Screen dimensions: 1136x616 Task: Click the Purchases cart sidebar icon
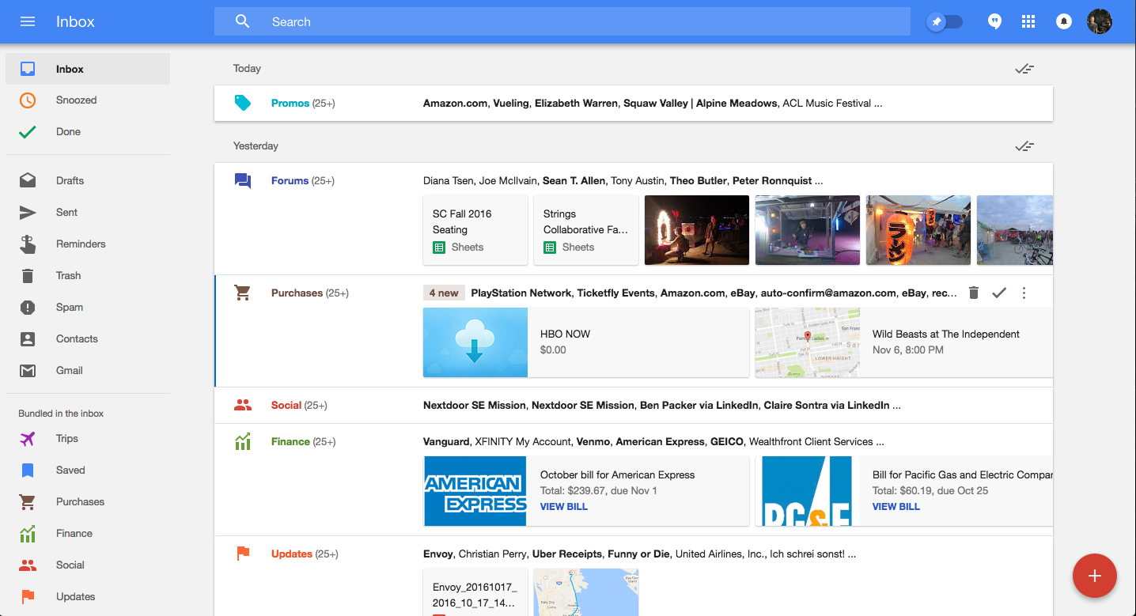pyautogui.click(x=28, y=501)
